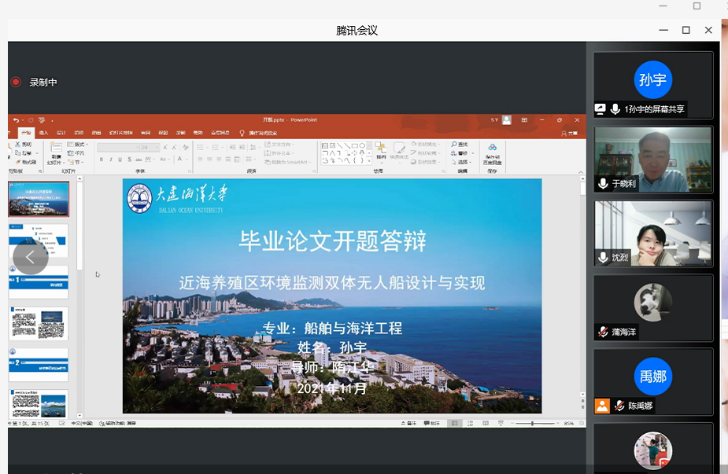Switch to Normal view in status bar
The height and width of the screenshot is (474, 728).
click(x=454, y=424)
